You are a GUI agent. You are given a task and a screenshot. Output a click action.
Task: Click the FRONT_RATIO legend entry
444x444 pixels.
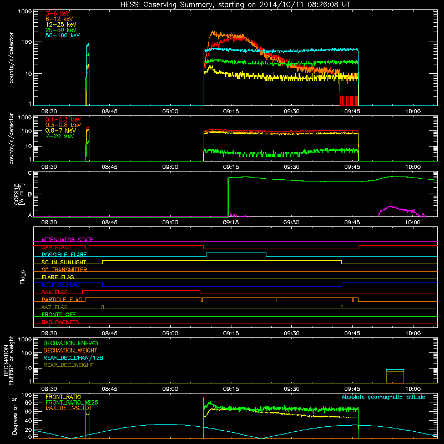pyautogui.click(x=63, y=397)
